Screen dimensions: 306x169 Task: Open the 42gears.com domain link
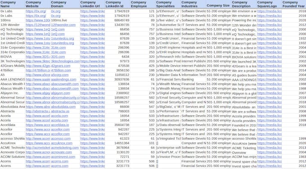pyautogui.click(x=61, y=66)
